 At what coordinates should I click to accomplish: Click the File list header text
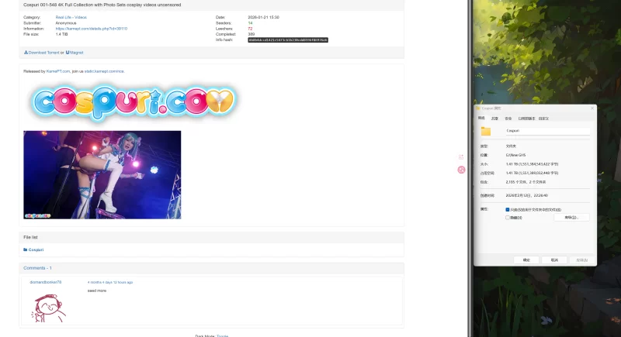pyautogui.click(x=30, y=237)
